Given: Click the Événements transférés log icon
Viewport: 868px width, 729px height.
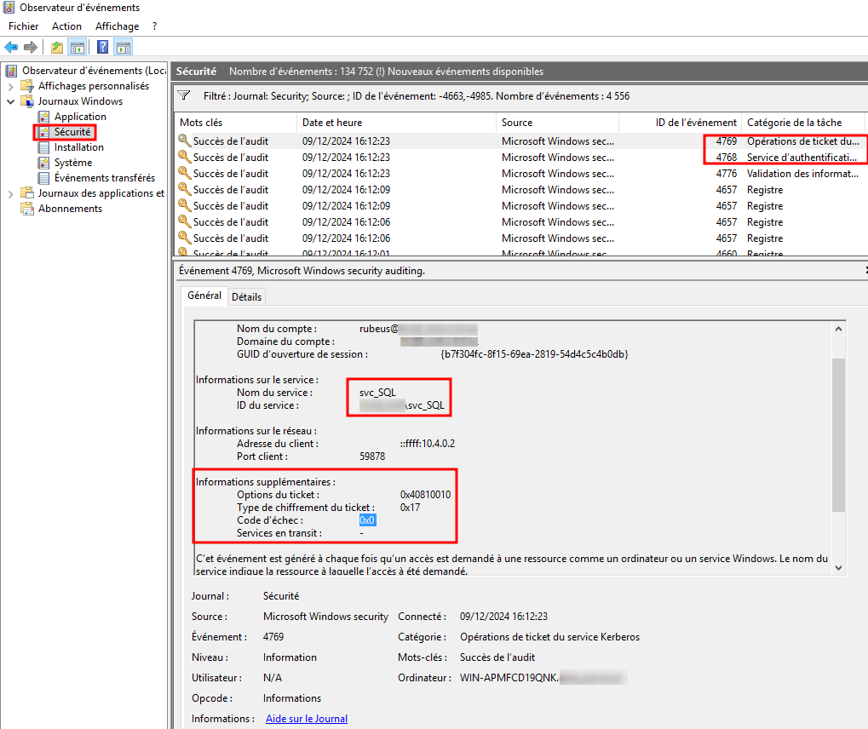Looking at the screenshot, I should (43, 178).
